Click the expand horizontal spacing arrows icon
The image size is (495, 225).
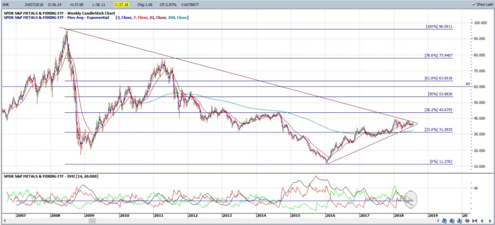467,221
